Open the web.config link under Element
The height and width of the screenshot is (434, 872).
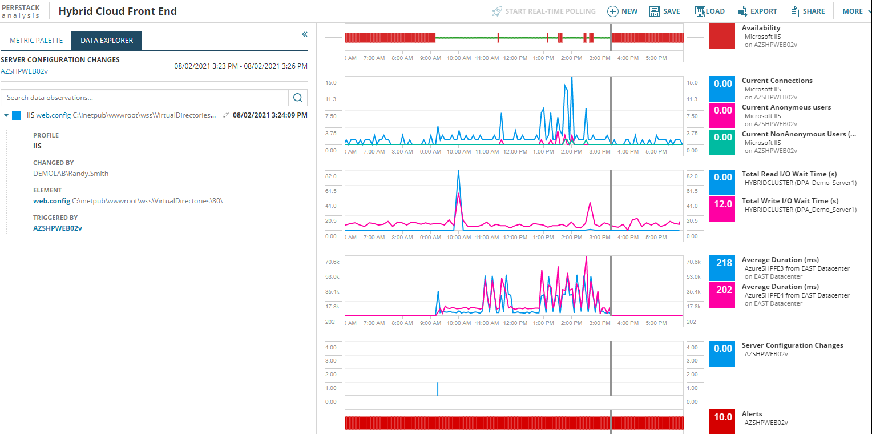coord(51,201)
